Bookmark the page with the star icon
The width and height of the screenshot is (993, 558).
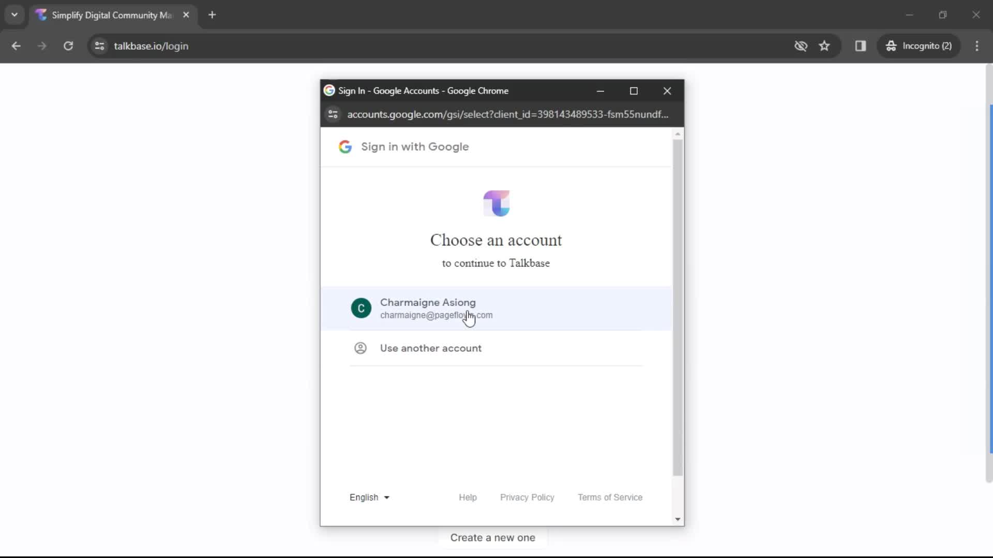point(824,46)
